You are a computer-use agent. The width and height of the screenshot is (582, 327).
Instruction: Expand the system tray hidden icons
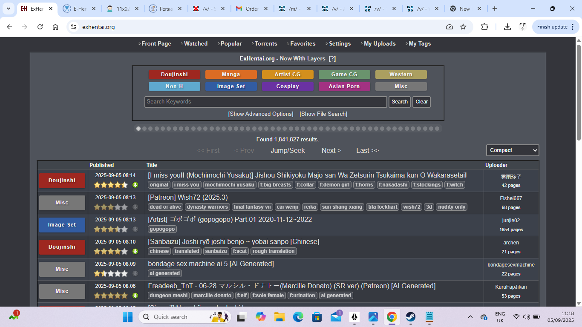(x=470, y=317)
